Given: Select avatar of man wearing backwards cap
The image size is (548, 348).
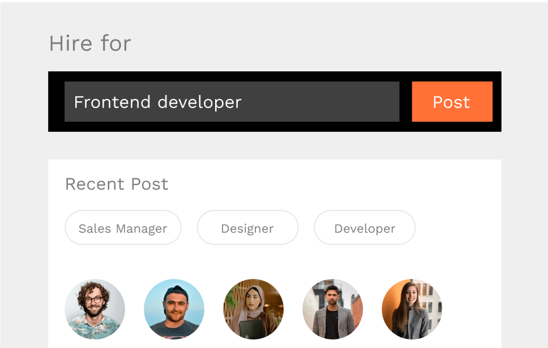Looking at the screenshot, I should tap(174, 309).
